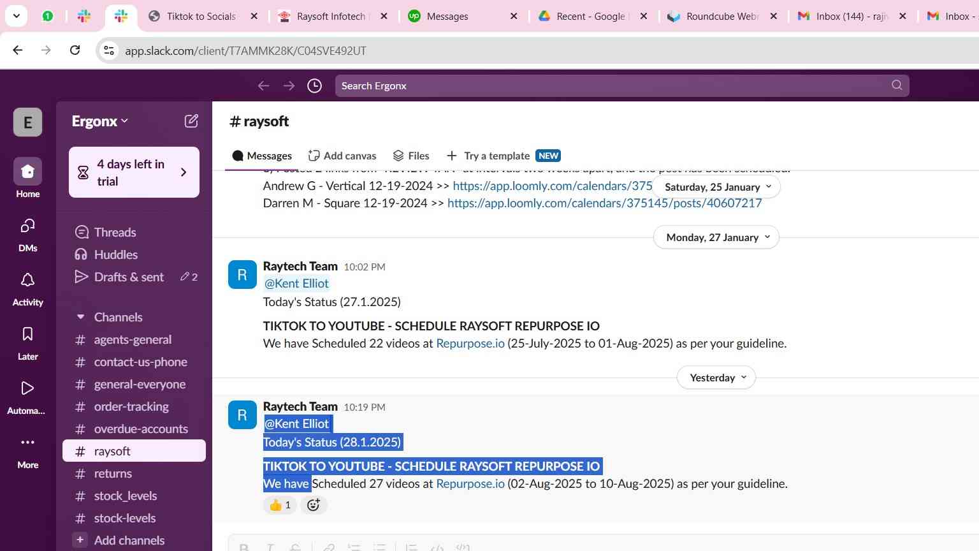Open Repurpose.io link in 10:19 PM message
The height and width of the screenshot is (551, 979).
[470, 483]
